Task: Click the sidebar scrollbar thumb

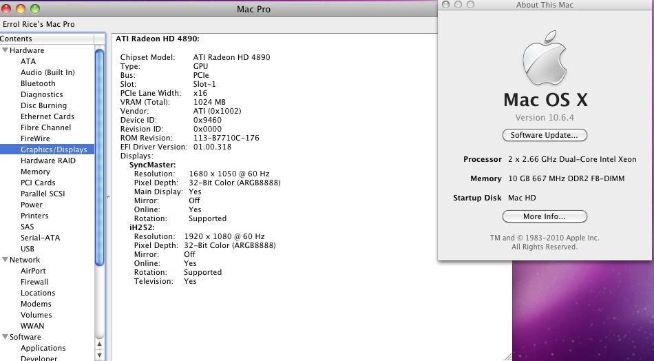Action: point(99,157)
